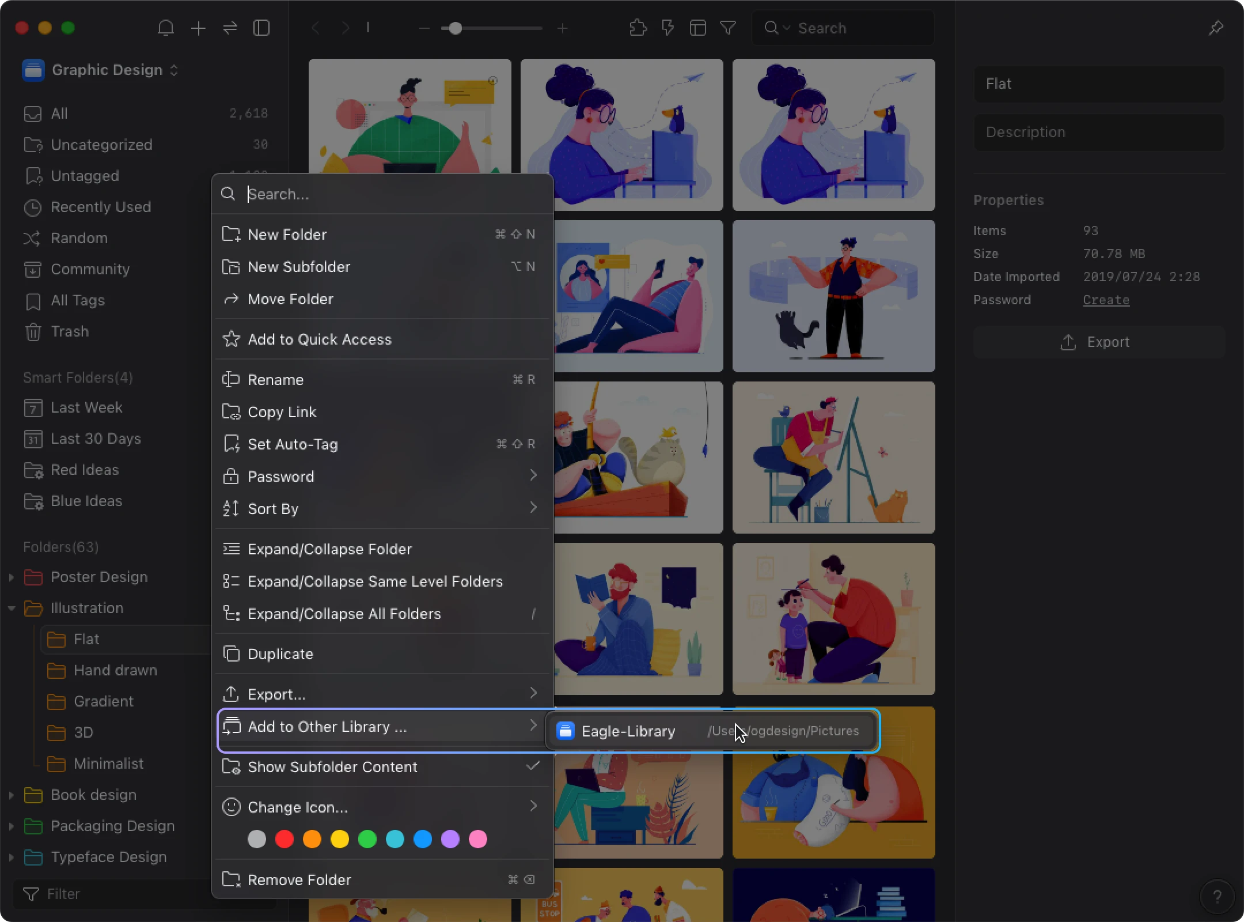Open the Graphic Design library switcher
This screenshot has height=922, width=1244.
tap(101, 70)
